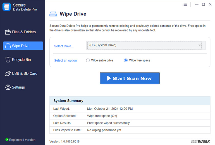Click the 'Last Wiped:' label
Image resolution: width=215 pixels, height=145 pixels.
click(x=61, y=109)
